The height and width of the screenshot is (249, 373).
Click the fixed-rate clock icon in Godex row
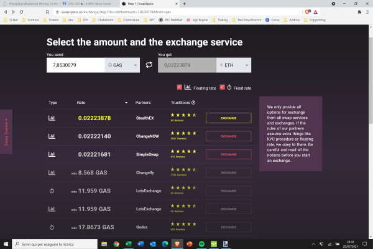[x=52, y=227]
